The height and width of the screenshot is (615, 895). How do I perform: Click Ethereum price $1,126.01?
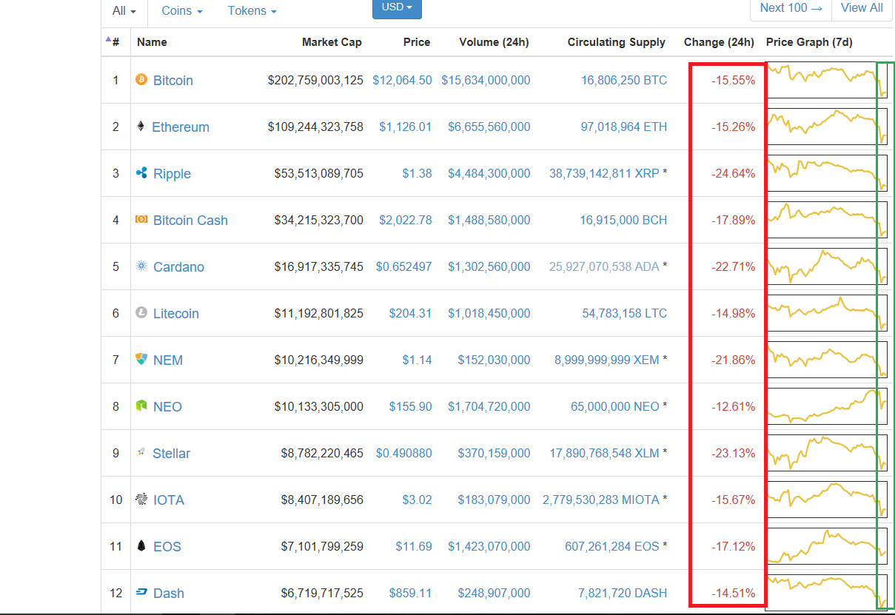pos(406,127)
